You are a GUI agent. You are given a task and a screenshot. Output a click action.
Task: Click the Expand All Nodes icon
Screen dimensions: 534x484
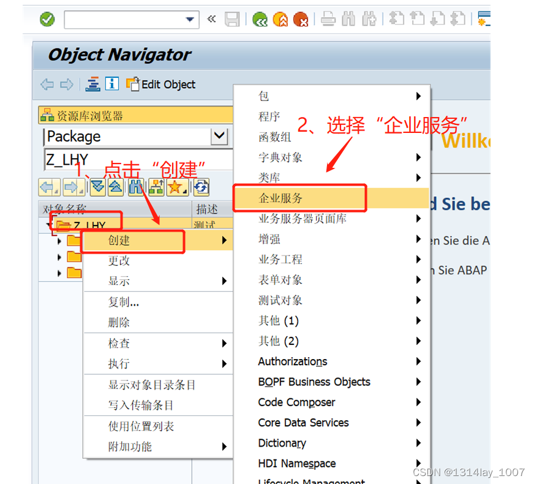(x=98, y=187)
